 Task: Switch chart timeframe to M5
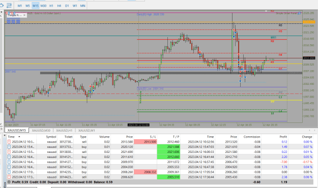click(27, 6)
